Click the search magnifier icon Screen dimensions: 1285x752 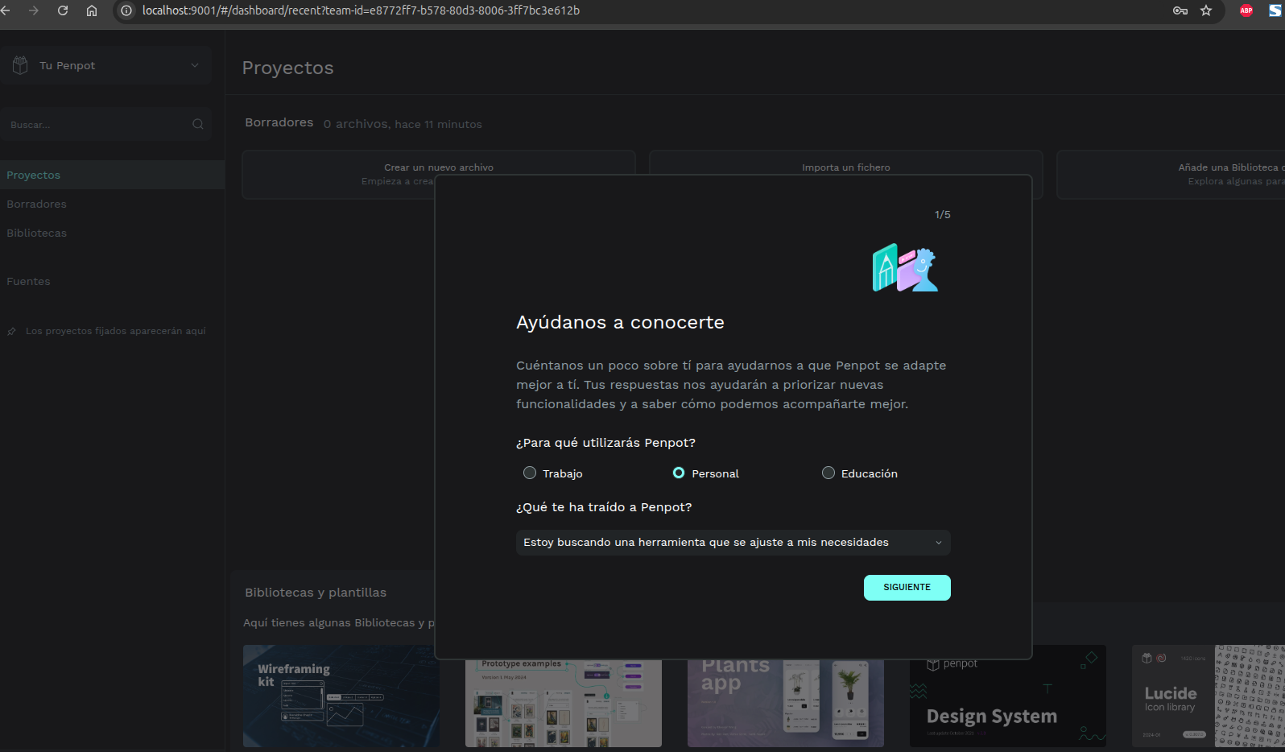(x=198, y=124)
